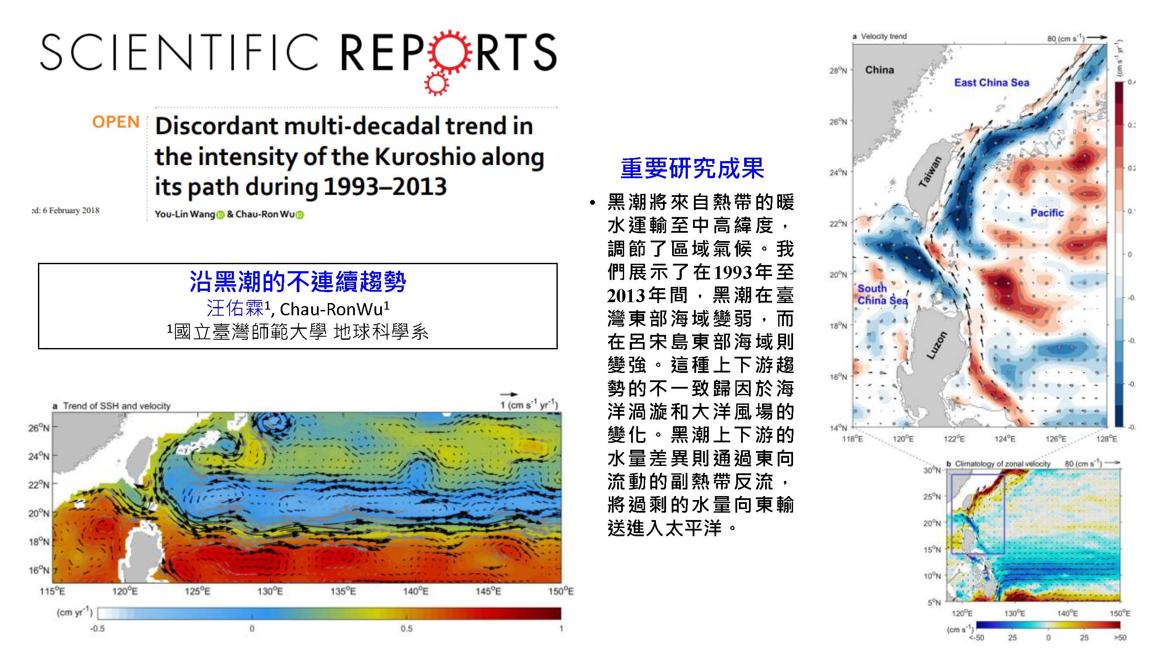Click the 'East China Sea' label on the map
The height and width of the screenshot is (655, 1164).
[x=992, y=83]
